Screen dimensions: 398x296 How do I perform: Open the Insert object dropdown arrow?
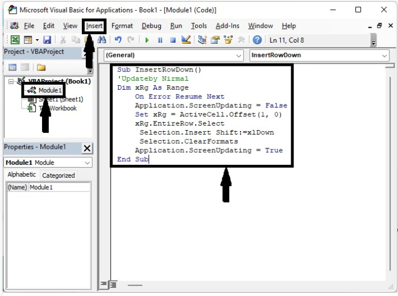pyautogui.click(x=37, y=40)
